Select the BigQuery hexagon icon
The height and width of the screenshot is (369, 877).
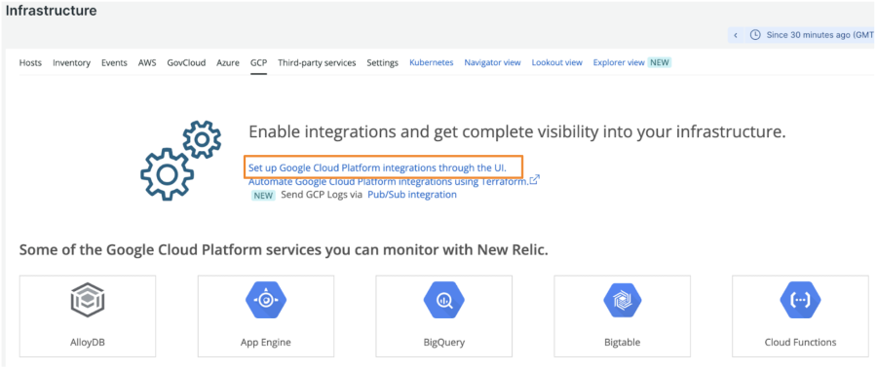[x=443, y=301]
